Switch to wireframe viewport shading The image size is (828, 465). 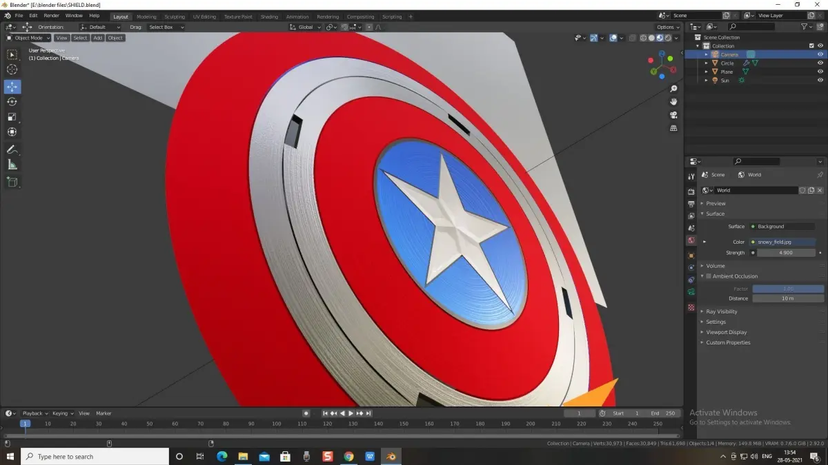tap(644, 38)
